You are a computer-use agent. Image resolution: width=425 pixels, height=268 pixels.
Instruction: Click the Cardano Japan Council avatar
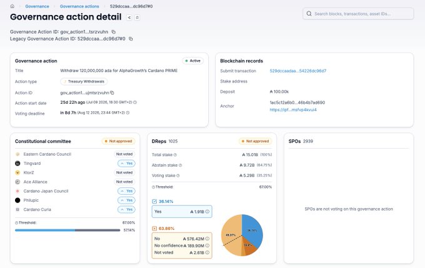click(17, 191)
